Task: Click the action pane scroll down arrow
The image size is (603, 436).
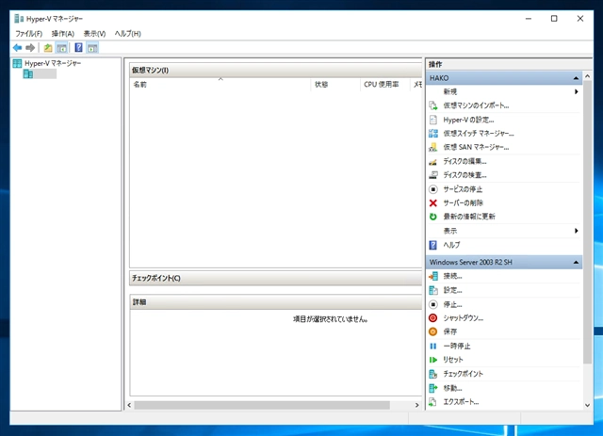Action: 587,405
